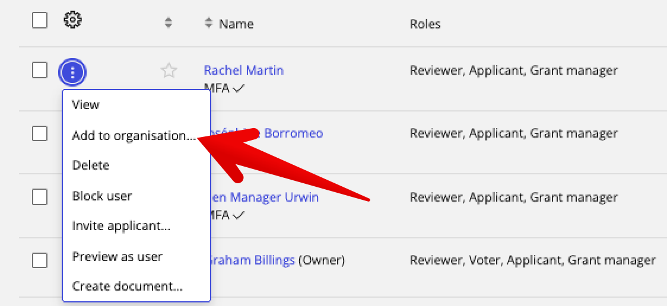Check the box beside Joséphine Borromeo's row
Viewport: 667px width, 306px height.
click(40, 133)
